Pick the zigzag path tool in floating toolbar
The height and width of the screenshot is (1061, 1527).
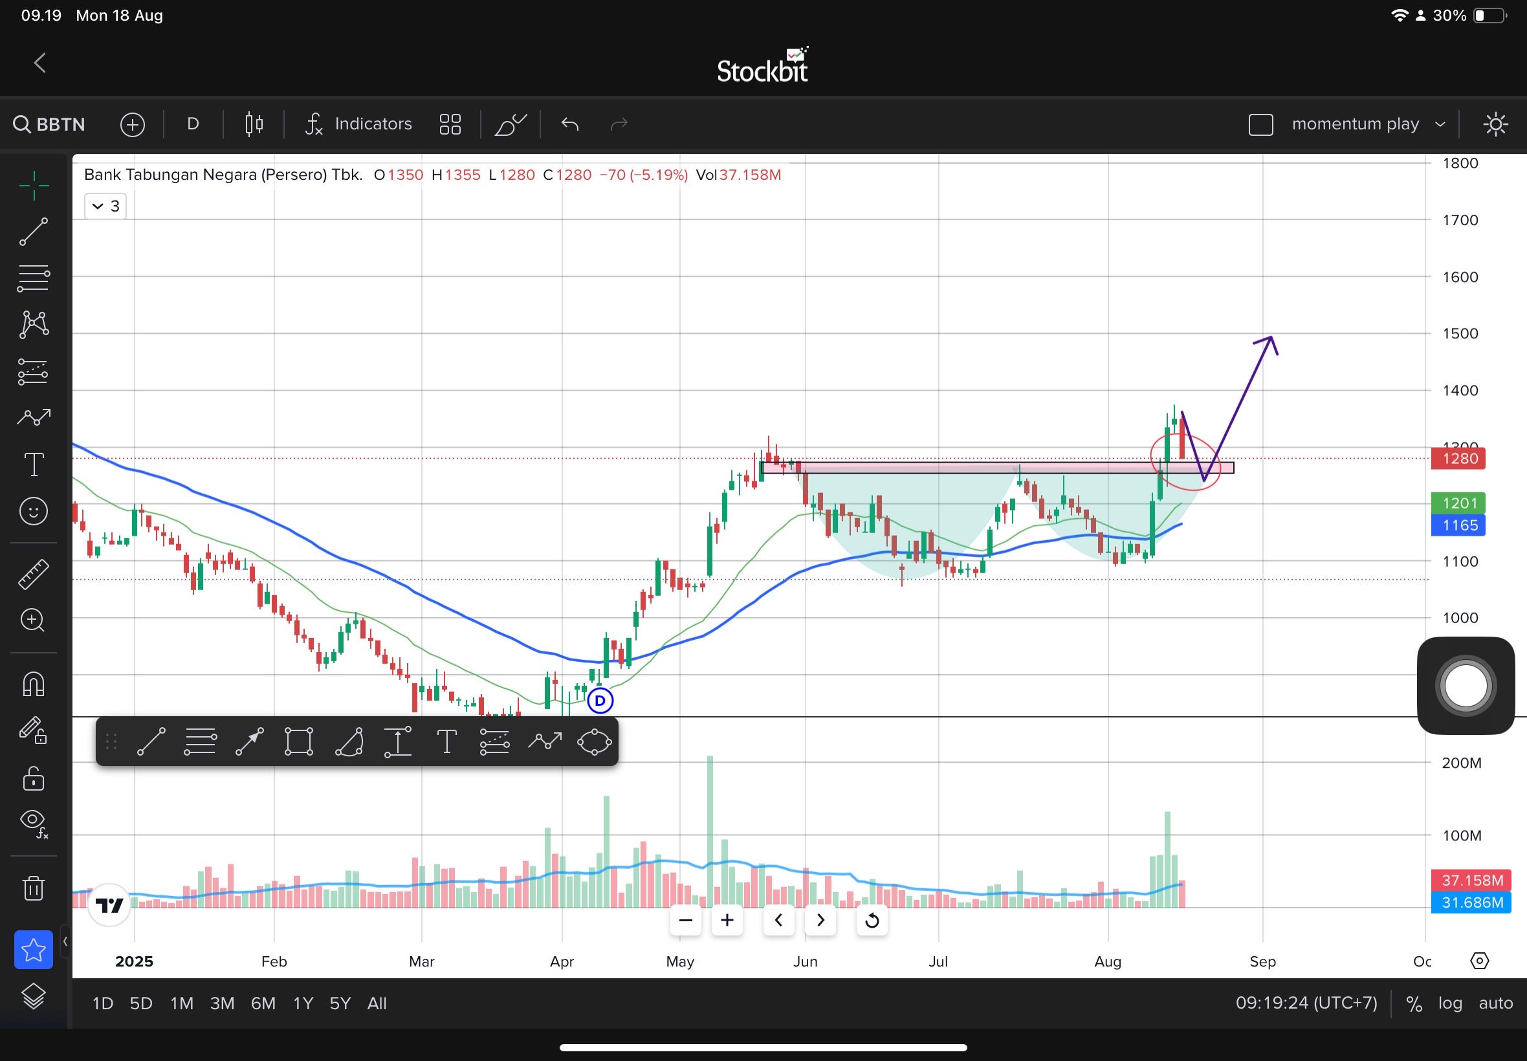click(x=544, y=741)
